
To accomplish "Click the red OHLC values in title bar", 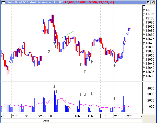I will (x=89, y=2).
